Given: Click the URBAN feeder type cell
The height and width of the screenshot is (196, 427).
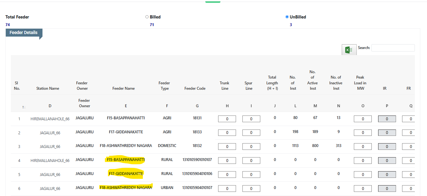Looking at the screenshot, I should coord(167,188).
